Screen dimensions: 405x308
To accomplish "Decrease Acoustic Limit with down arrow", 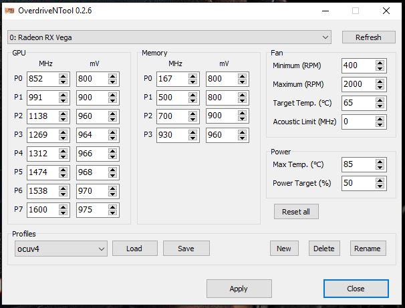I will pos(380,125).
